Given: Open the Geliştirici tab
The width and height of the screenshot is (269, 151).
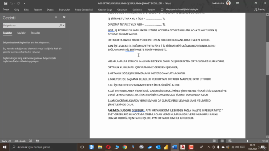Looking at the screenshot, I should (x=137, y=10).
